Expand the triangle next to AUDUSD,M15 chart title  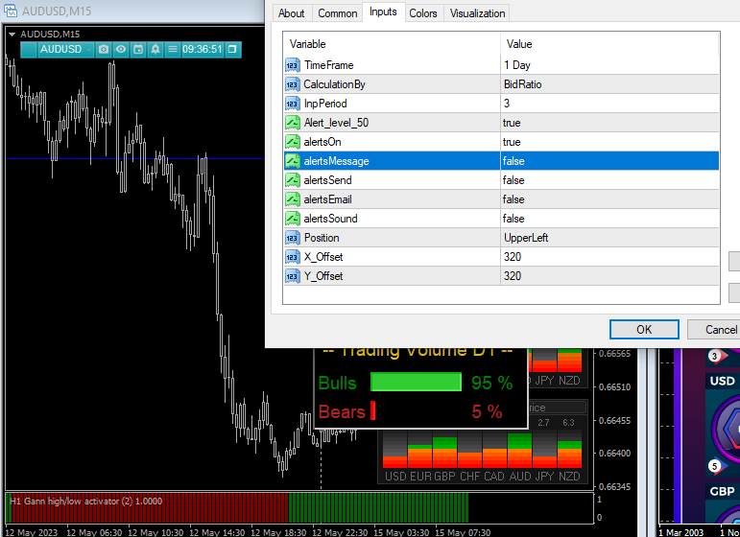[12, 34]
